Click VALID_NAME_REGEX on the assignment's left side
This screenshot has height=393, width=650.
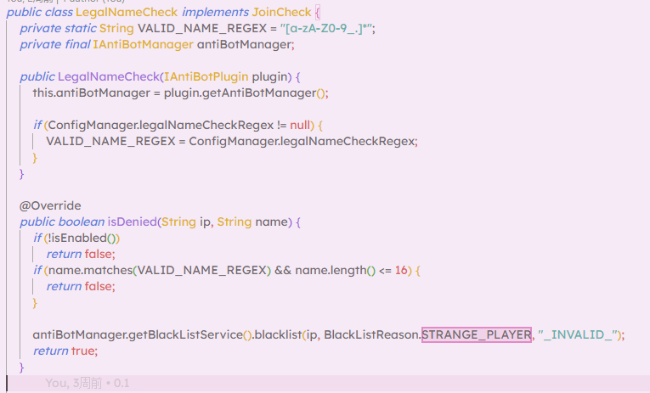click(110, 141)
